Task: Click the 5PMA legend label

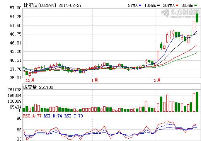Action: [x=133, y=5]
